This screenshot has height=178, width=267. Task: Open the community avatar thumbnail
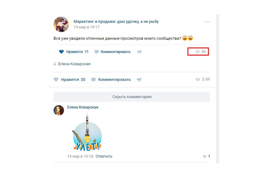click(x=61, y=24)
